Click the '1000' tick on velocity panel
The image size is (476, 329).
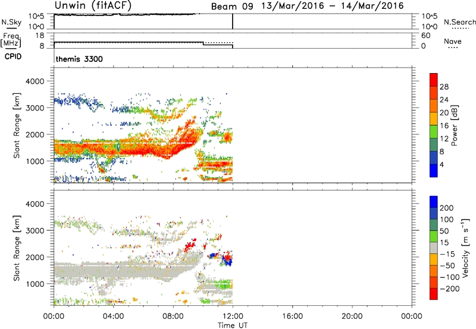click(x=35, y=284)
